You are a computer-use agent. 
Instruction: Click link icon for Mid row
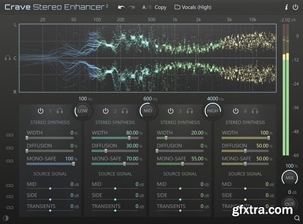tap(10, 185)
